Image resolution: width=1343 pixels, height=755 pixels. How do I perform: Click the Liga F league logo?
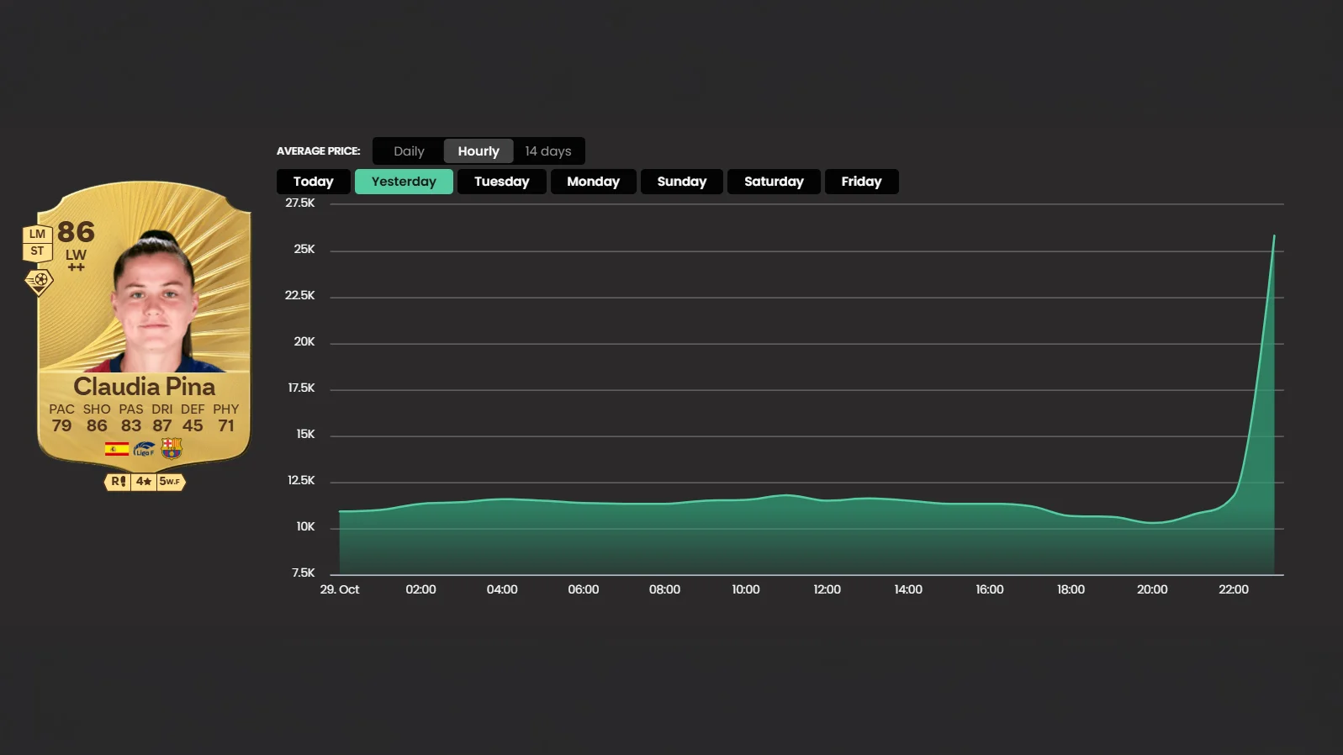144,449
